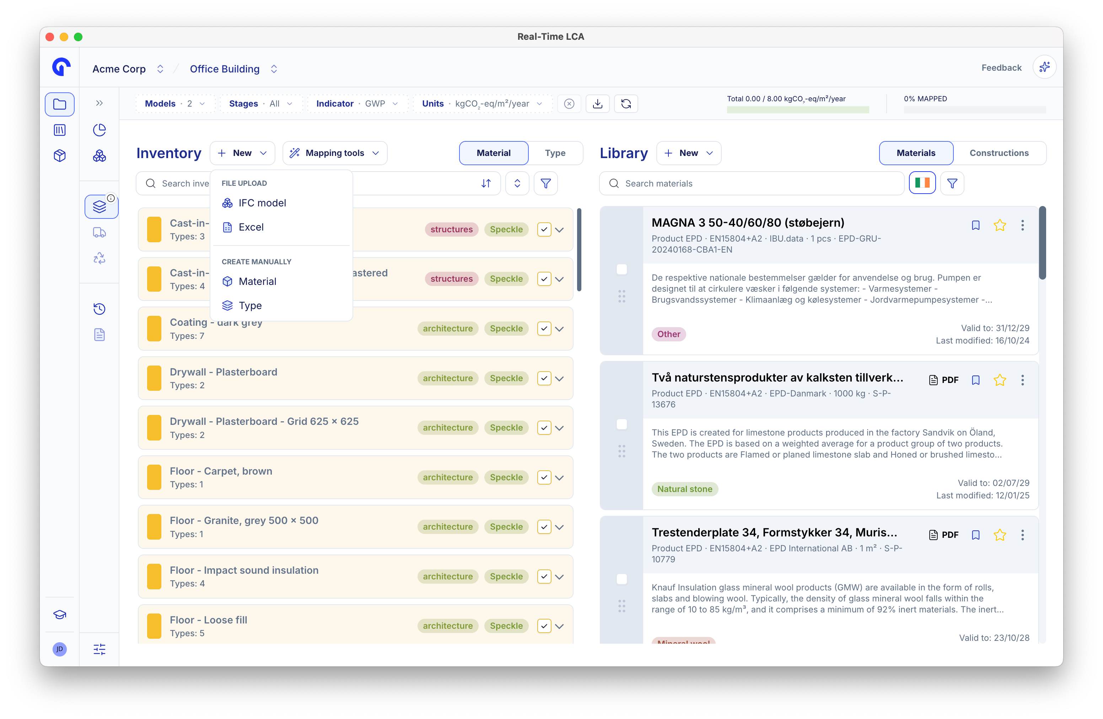Toggle the check box on Drywall - Plasterboard row

pos(544,378)
